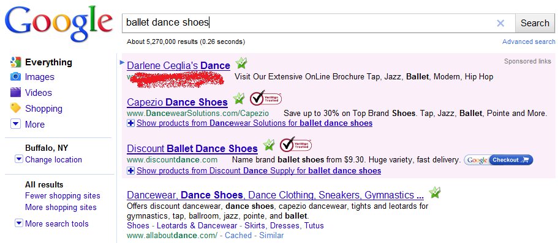Select Everything in the sidebar
The height and width of the screenshot is (243, 558).
pos(48,62)
